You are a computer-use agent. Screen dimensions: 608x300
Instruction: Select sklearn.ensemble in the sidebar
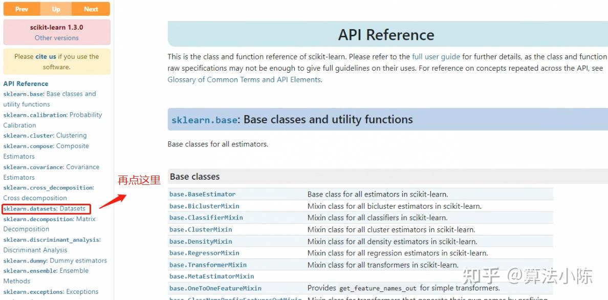[30, 271]
